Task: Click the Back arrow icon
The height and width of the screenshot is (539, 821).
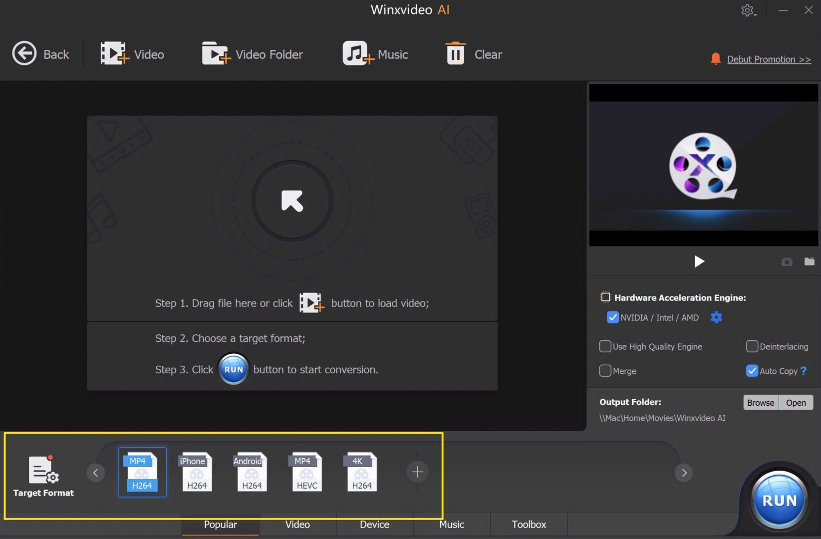Action: tap(24, 53)
